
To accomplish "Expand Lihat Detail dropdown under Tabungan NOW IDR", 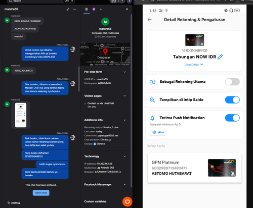I will 194,65.
